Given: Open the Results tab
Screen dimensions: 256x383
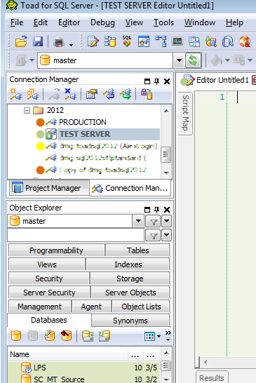Looking at the screenshot, I should pyautogui.click(x=212, y=377).
